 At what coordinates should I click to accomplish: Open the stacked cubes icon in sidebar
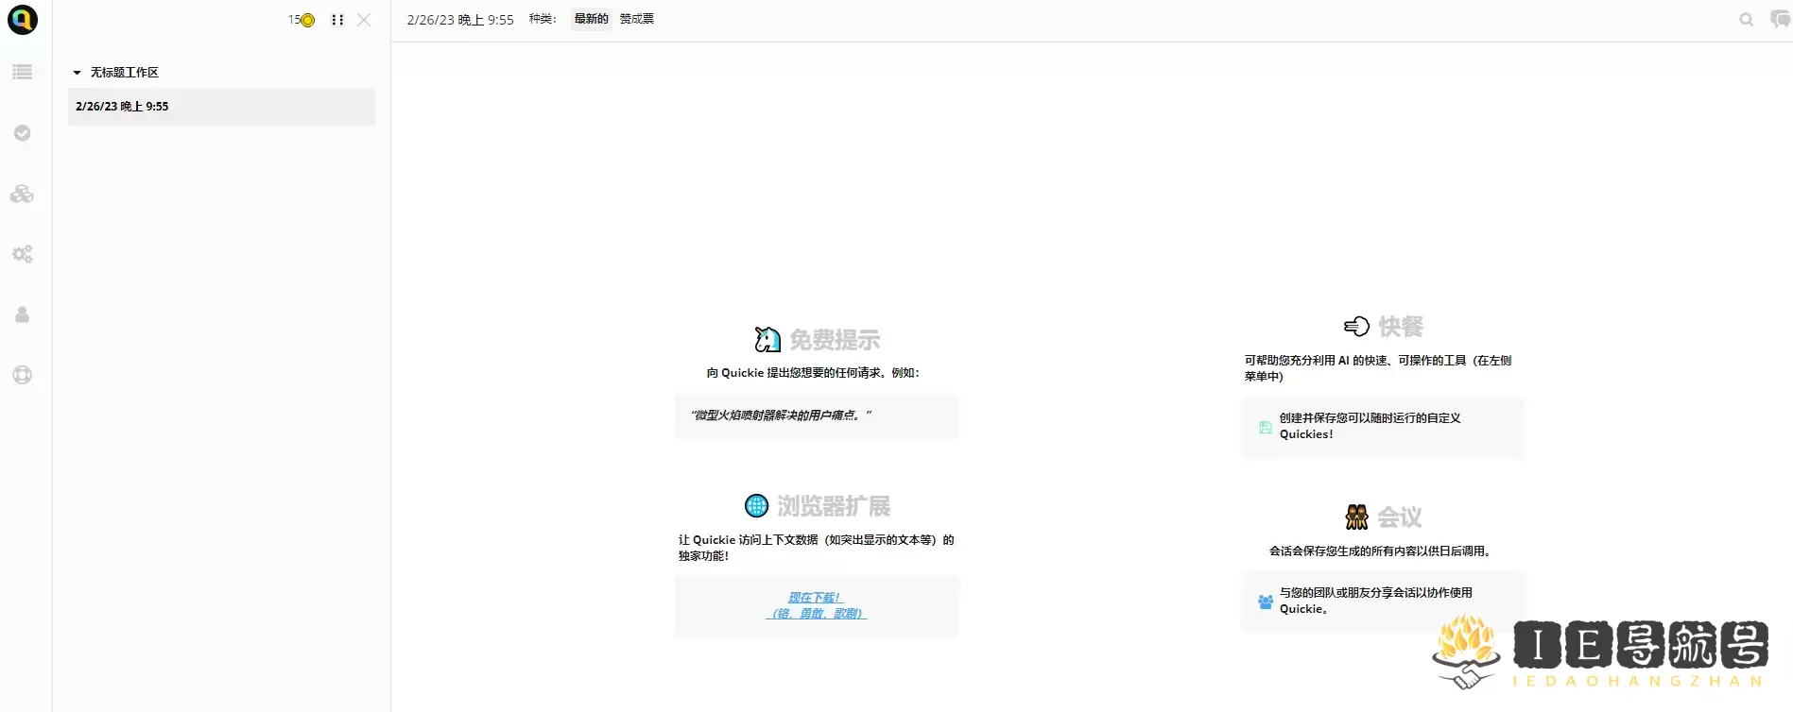23,194
